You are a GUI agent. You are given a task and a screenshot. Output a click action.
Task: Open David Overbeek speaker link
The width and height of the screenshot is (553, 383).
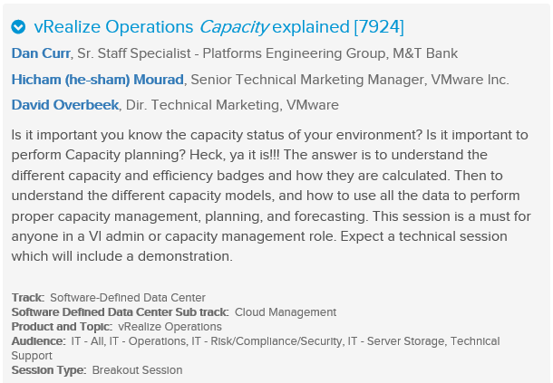(x=64, y=105)
